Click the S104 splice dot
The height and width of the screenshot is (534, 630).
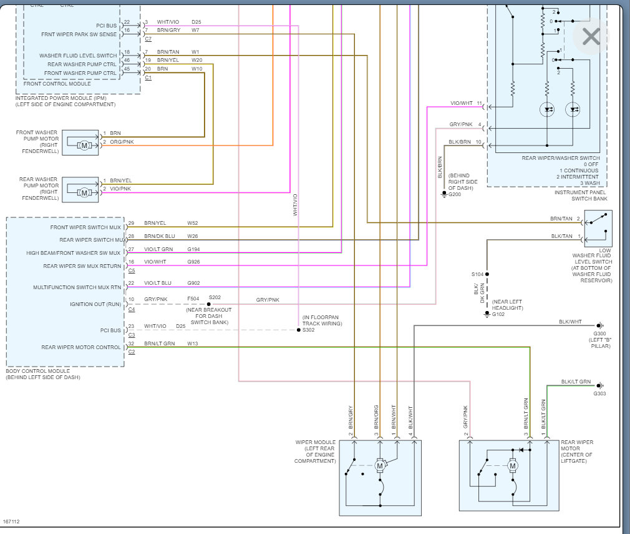point(487,274)
